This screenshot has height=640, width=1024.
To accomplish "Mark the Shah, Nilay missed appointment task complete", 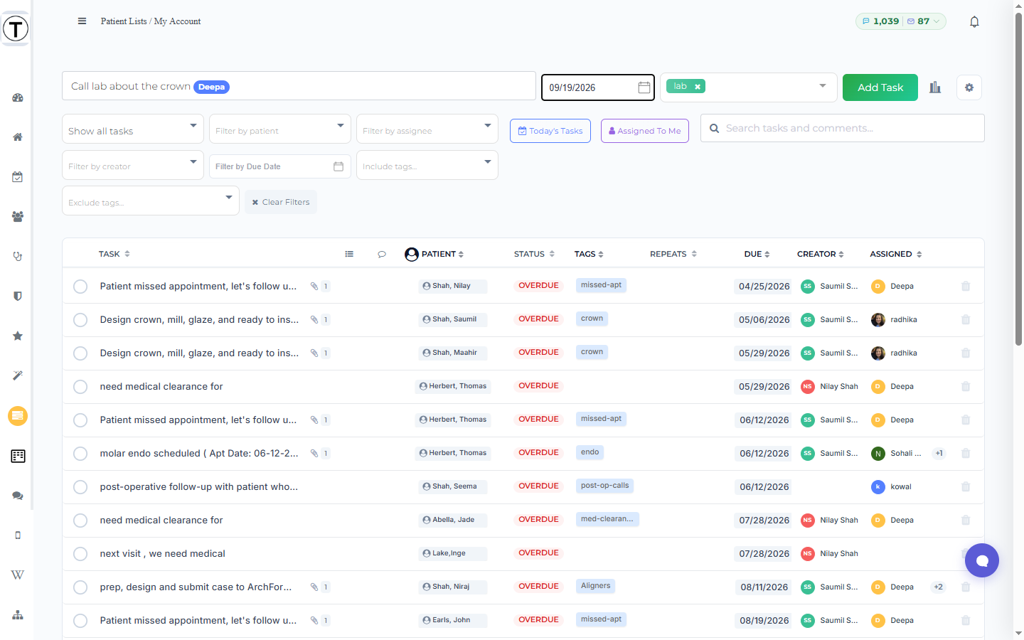I will [80, 287].
